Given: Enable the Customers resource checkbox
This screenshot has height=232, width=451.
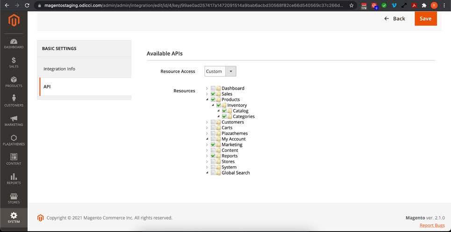Looking at the screenshot, I should click(x=213, y=122).
